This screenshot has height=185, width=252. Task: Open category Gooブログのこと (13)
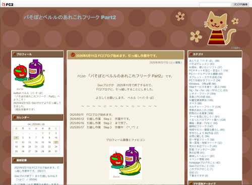click(x=202, y=166)
